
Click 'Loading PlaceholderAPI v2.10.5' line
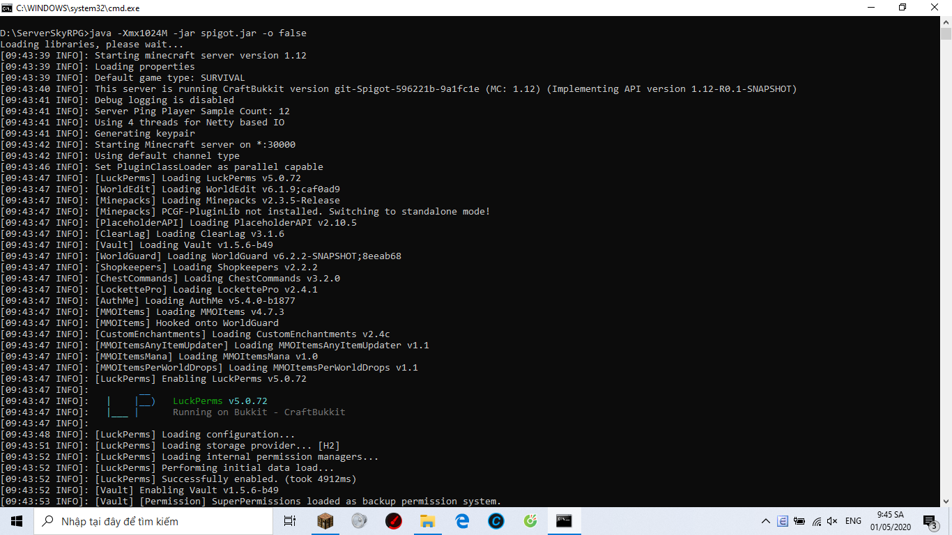178,223
